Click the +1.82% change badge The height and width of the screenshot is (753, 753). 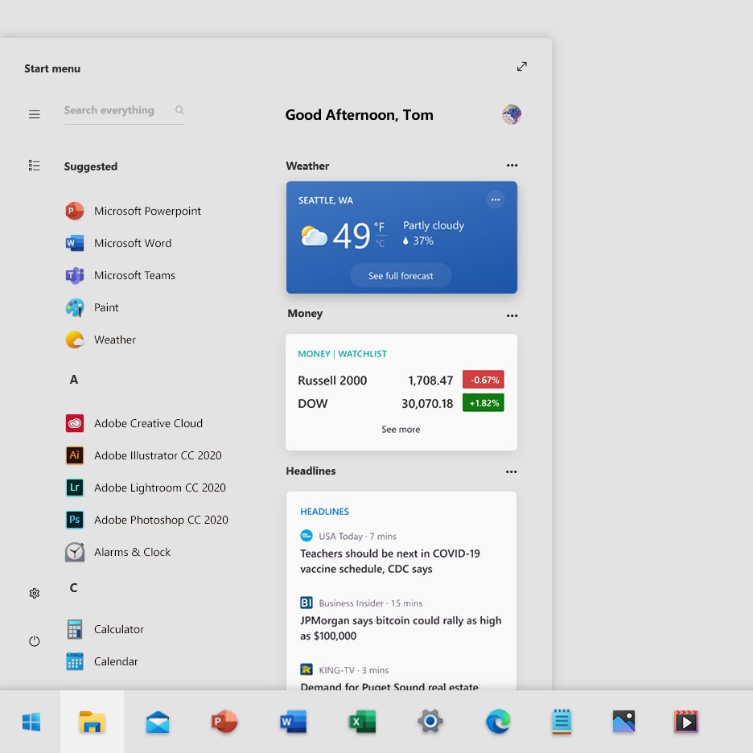(483, 403)
